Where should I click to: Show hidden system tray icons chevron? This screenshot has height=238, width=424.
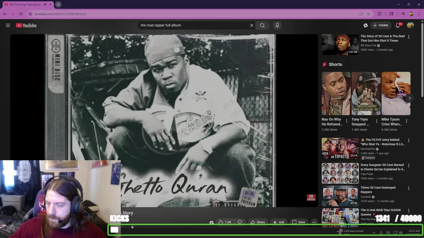point(374,233)
